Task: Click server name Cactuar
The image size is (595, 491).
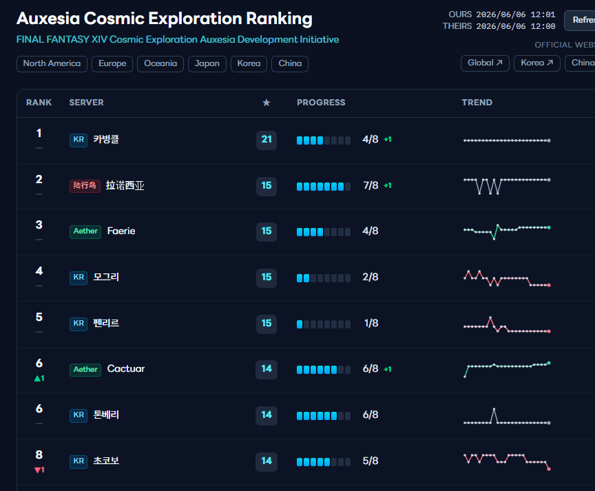Action: click(125, 369)
